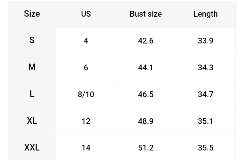Select bust size value 48.9
The image size is (245, 160).
(146, 121)
